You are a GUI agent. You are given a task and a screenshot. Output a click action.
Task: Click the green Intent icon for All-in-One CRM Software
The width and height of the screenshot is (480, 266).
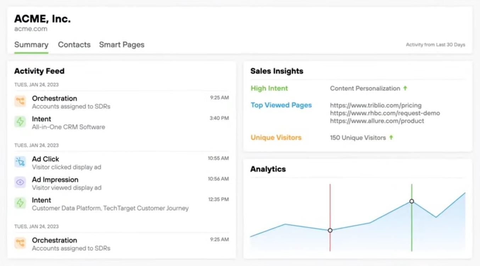click(x=20, y=122)
